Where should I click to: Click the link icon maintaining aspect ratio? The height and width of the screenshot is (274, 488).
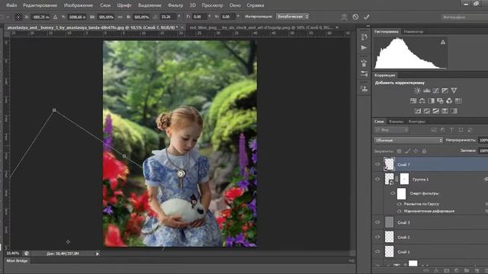120,17
